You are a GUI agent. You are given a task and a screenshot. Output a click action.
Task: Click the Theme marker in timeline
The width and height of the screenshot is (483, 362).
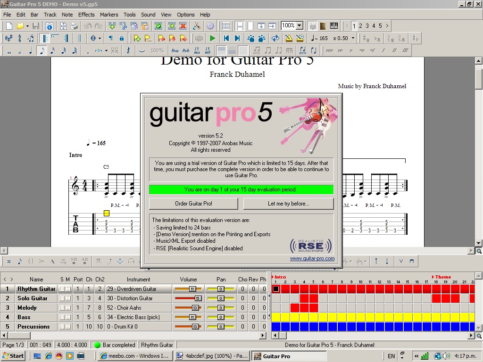(x=441, y=277)
